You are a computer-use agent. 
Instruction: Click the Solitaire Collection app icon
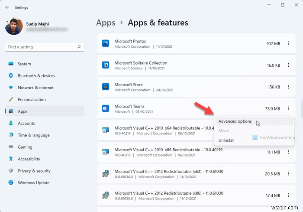[106, 65]
